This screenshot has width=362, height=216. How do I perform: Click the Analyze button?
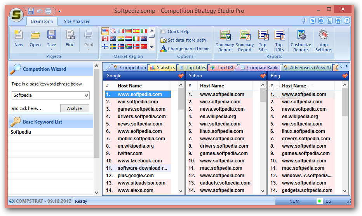click(75, 108)
